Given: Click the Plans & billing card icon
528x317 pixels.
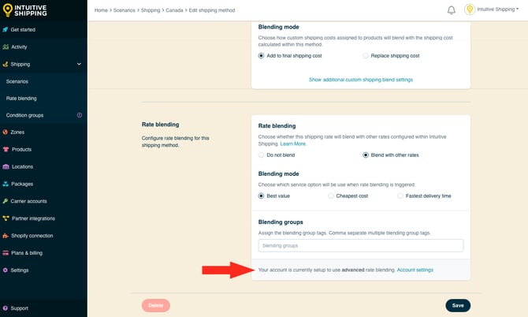Looking at the screenshot, I should pyautogui.click(x=6, y=253).
